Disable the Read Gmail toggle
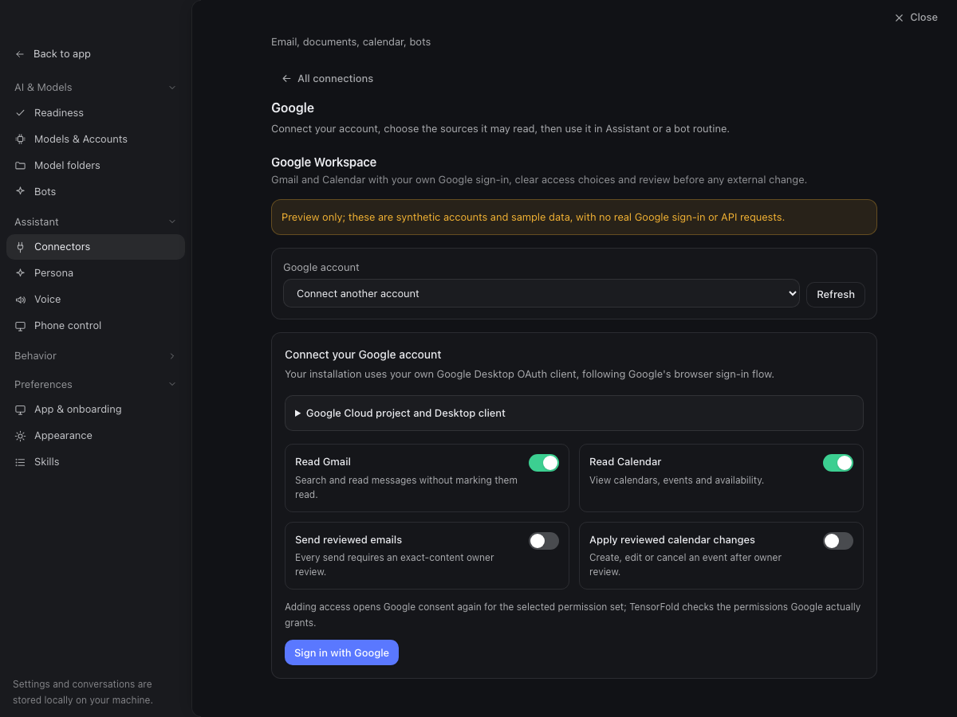 coord(544,463)
